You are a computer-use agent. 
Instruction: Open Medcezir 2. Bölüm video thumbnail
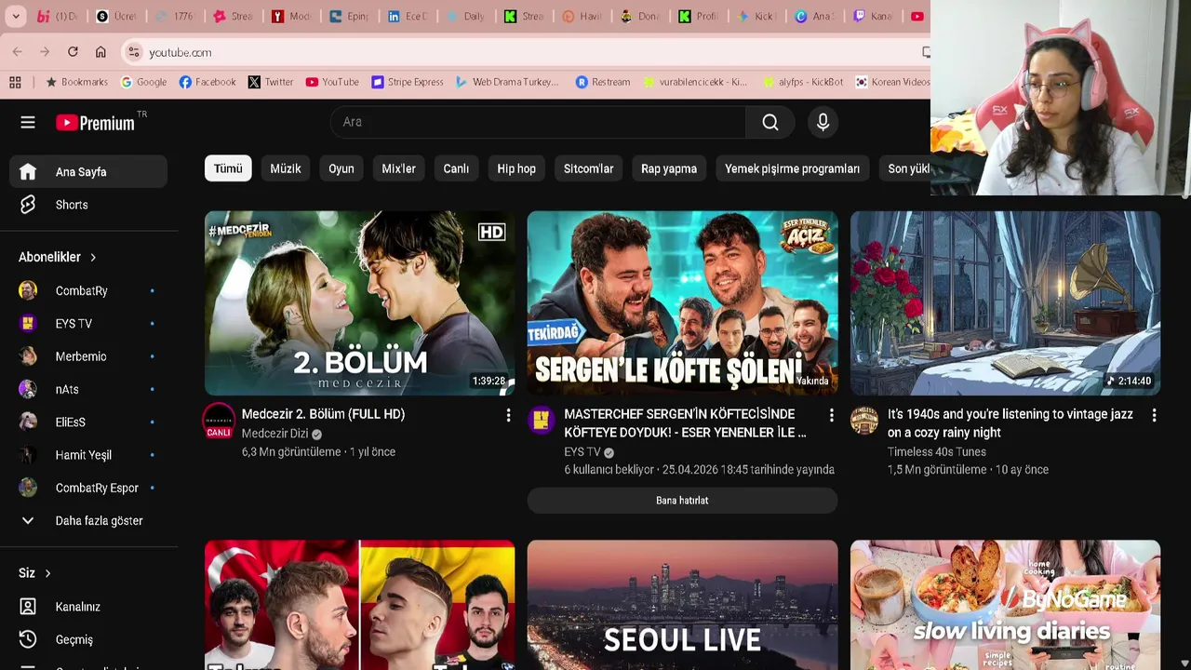(359, 302)
